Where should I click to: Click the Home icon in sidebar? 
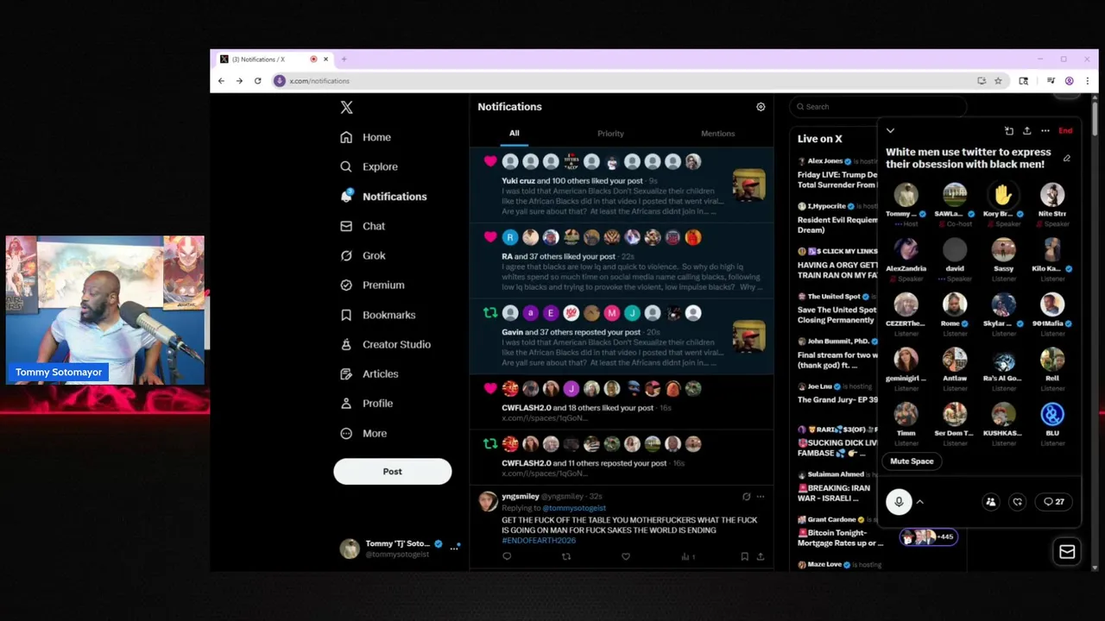point(346,137)
